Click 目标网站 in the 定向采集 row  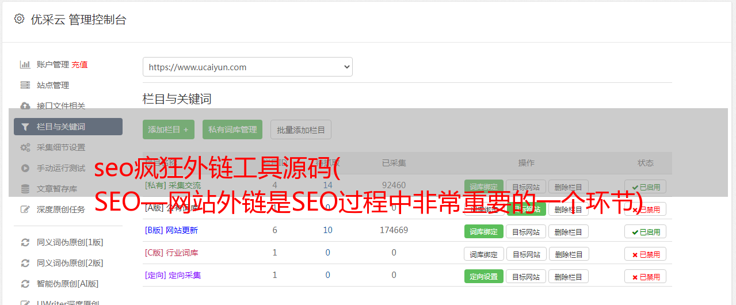[x=526, y=276]
